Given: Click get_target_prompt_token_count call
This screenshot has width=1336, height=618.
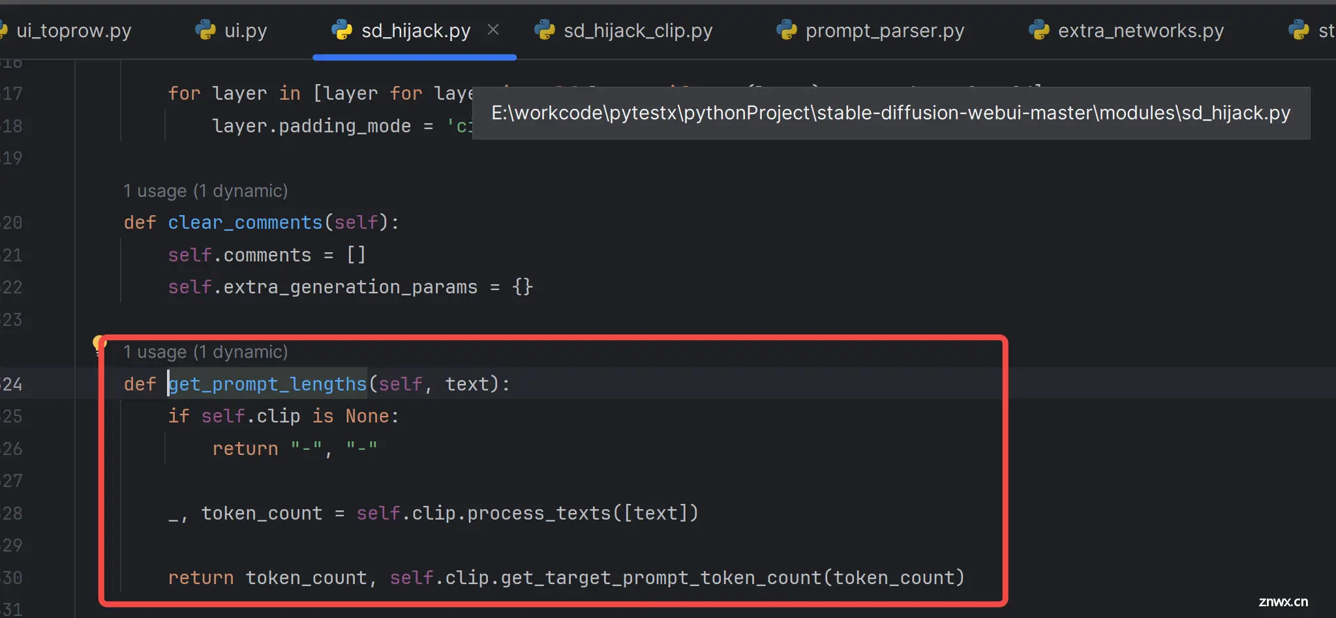Looking at the screenshot, I should (x=661, y=578).
